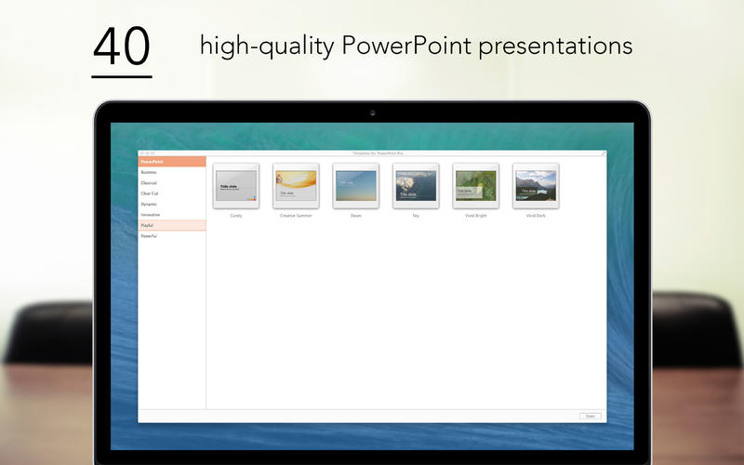Pick the Dawn presentation template
Image resolution: width=744 pixels, height=465 pixels.
[x=355, y=186]
